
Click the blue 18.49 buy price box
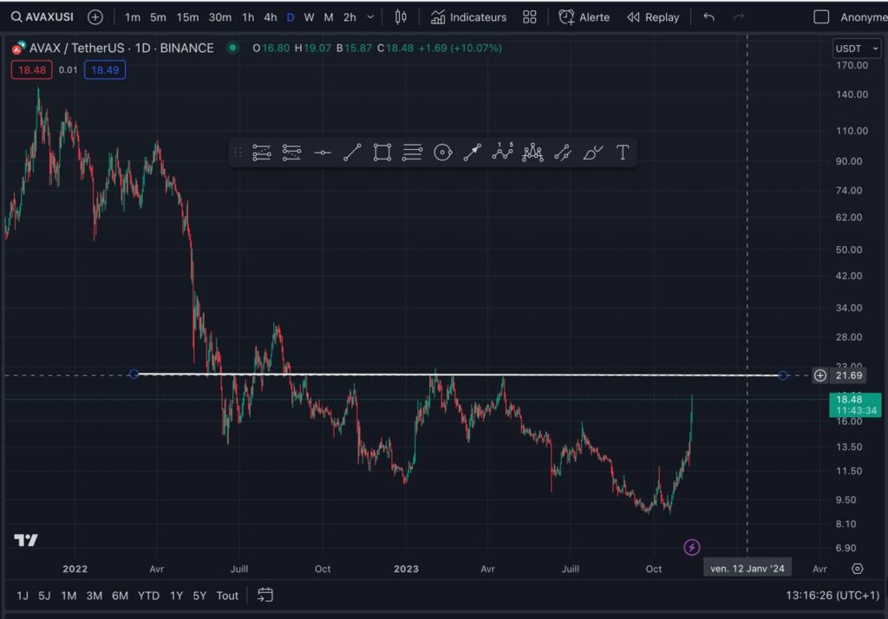tap(105, 70)
